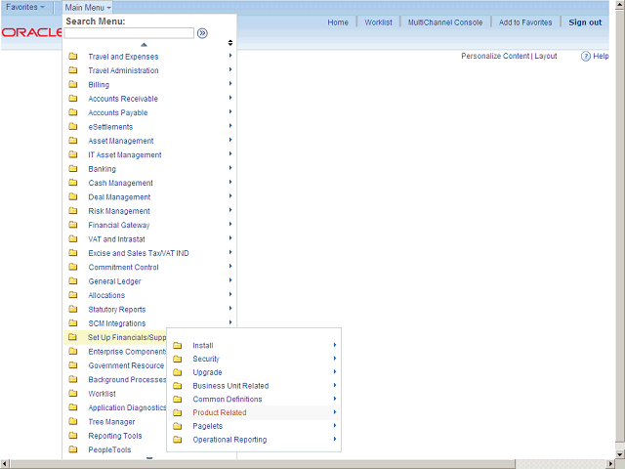Click the Billing folder icon

click(x=73, y=85)
